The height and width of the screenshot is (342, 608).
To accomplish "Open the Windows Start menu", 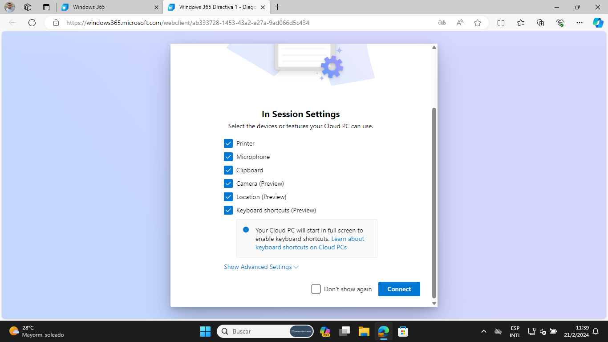I will tap(205, 331).
